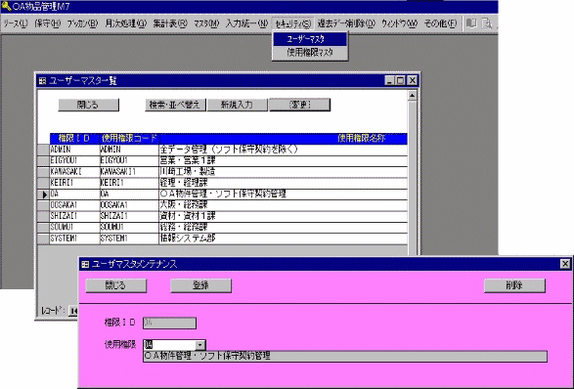
Task: Click the KAWASAKI11 使用権限コード cell
Action: point(129,172)
